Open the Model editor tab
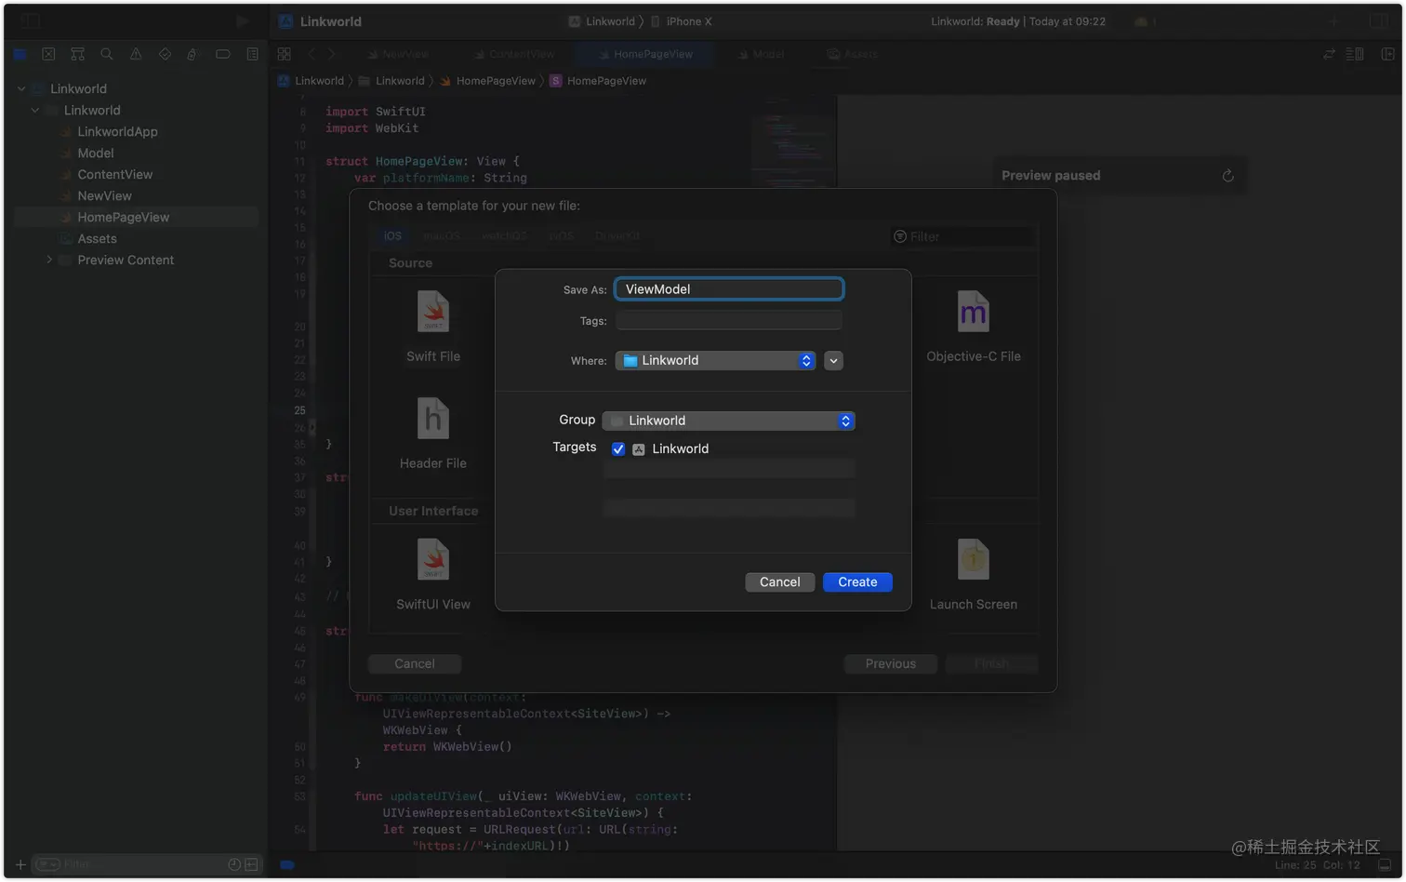 [x=762, y=54]
